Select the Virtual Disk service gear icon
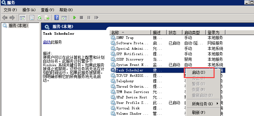This screenshot has height=116, width=254. click(113, 108)
